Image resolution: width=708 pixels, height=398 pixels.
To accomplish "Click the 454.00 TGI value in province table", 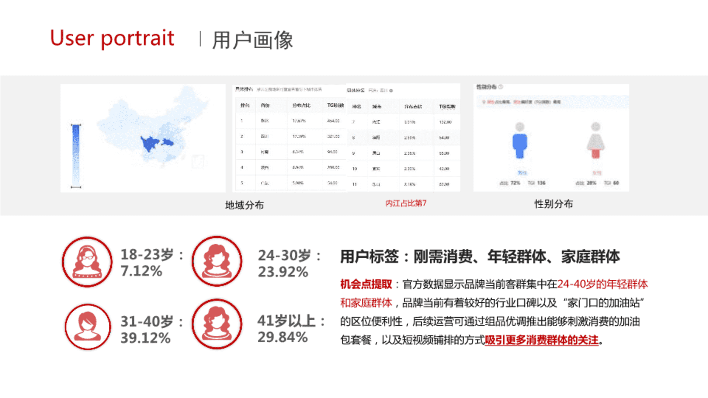I will (x=333, y=121).
